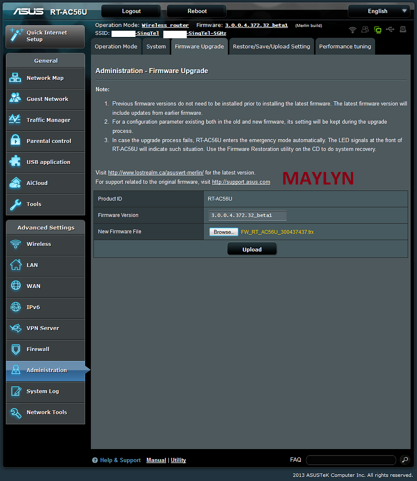417x481 pixels.
Task: Click the FAQ search input field
Action: click(x=351, y=460)
